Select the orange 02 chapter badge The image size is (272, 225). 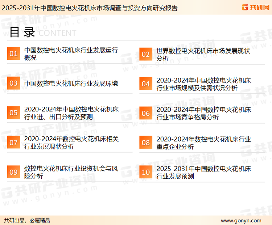146,54
